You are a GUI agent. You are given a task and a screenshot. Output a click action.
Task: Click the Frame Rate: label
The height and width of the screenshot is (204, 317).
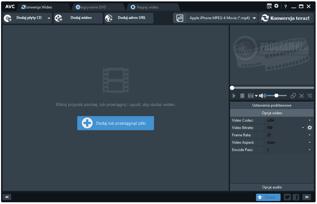coord(242,135)
